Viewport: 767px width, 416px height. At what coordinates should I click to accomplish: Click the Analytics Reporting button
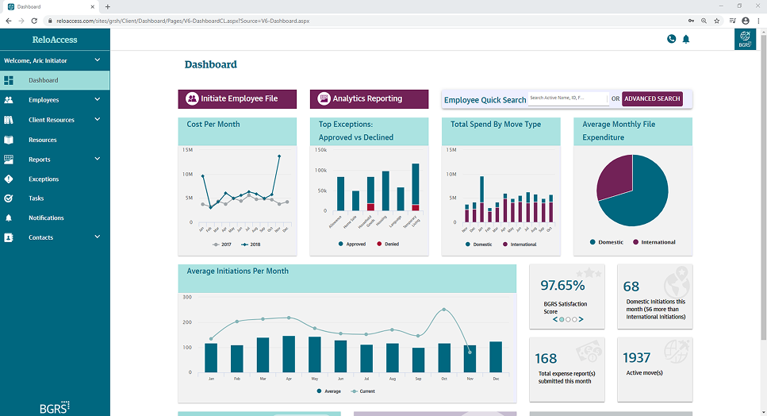pos(370,99)
